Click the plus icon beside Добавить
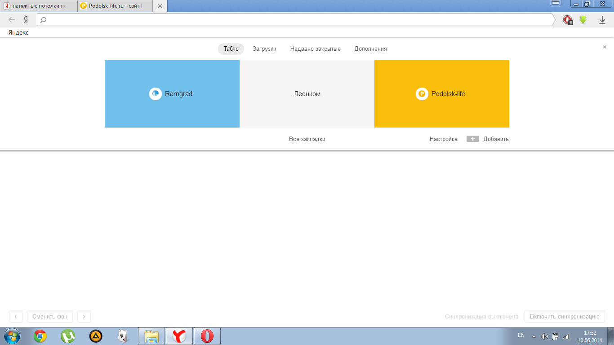 tap(473, 139)
